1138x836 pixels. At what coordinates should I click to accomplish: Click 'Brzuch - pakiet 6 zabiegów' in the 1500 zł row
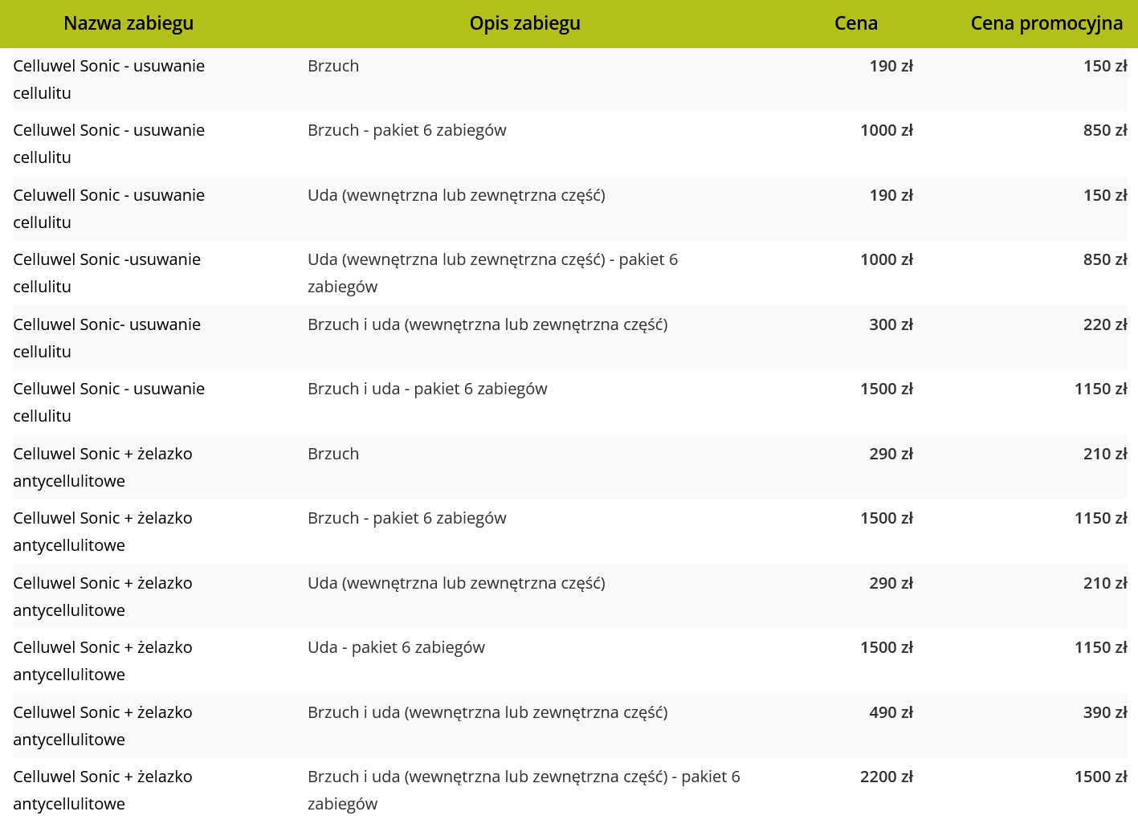tap(407, 518)
